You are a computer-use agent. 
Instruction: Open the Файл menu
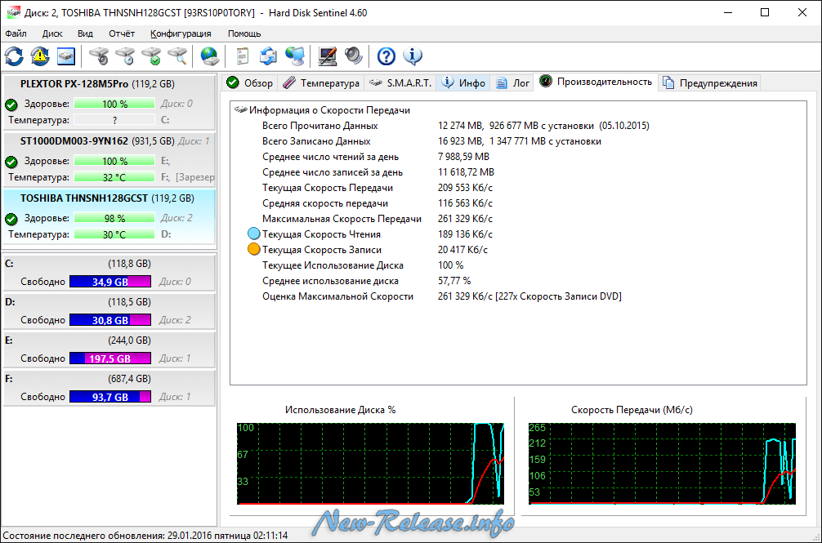pyautogui.click(x=16, y=33)
